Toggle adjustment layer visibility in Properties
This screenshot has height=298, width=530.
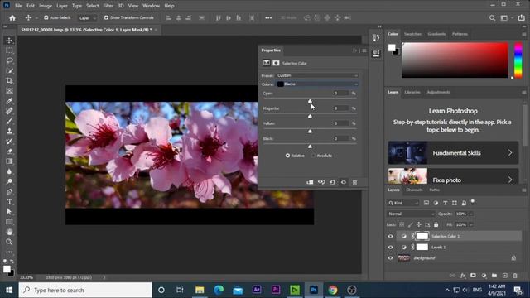tap(344, 182)
